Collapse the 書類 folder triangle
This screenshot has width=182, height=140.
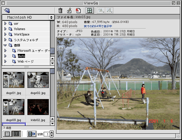[5, 45]
